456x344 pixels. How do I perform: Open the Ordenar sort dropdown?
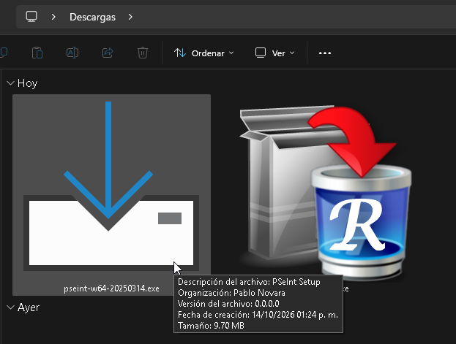coord(204,53)
